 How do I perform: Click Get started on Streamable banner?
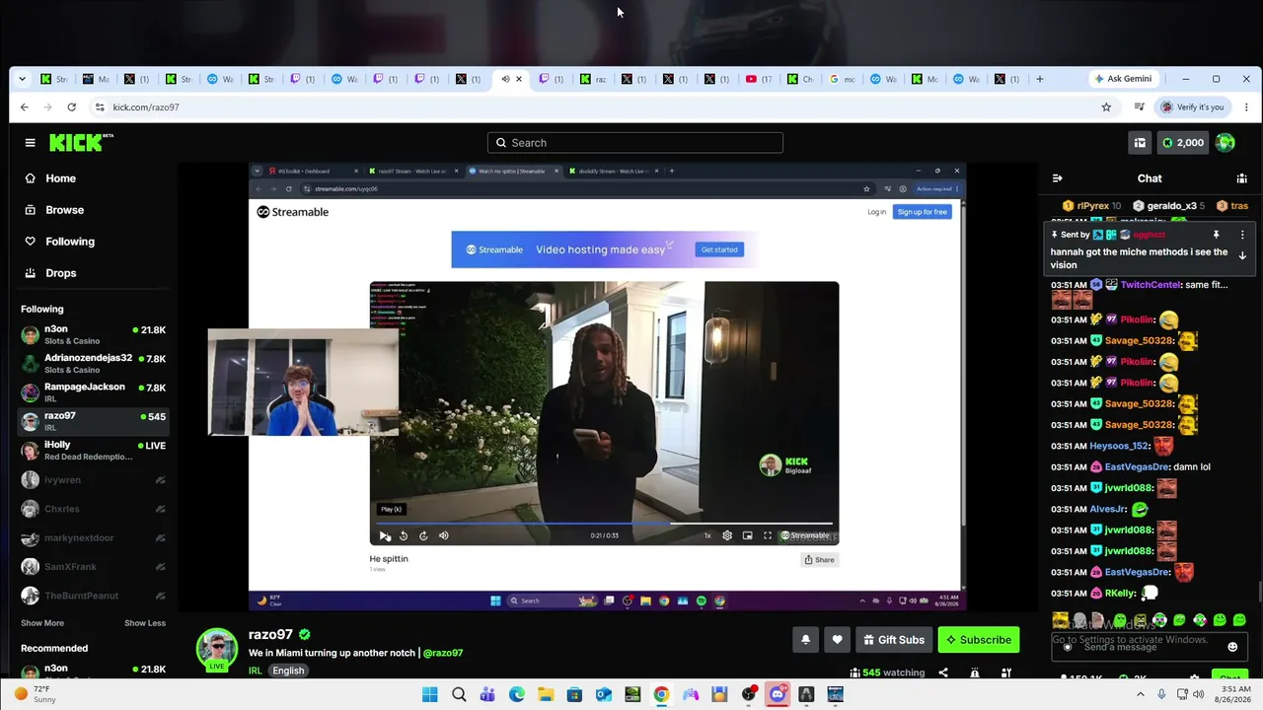click(719, 249)
